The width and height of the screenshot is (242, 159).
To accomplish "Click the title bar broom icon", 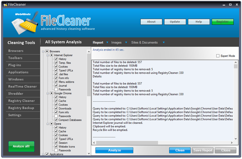I will coord(5,5).
